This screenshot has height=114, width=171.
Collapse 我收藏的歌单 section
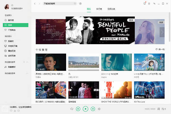click(x=27, y=74)
